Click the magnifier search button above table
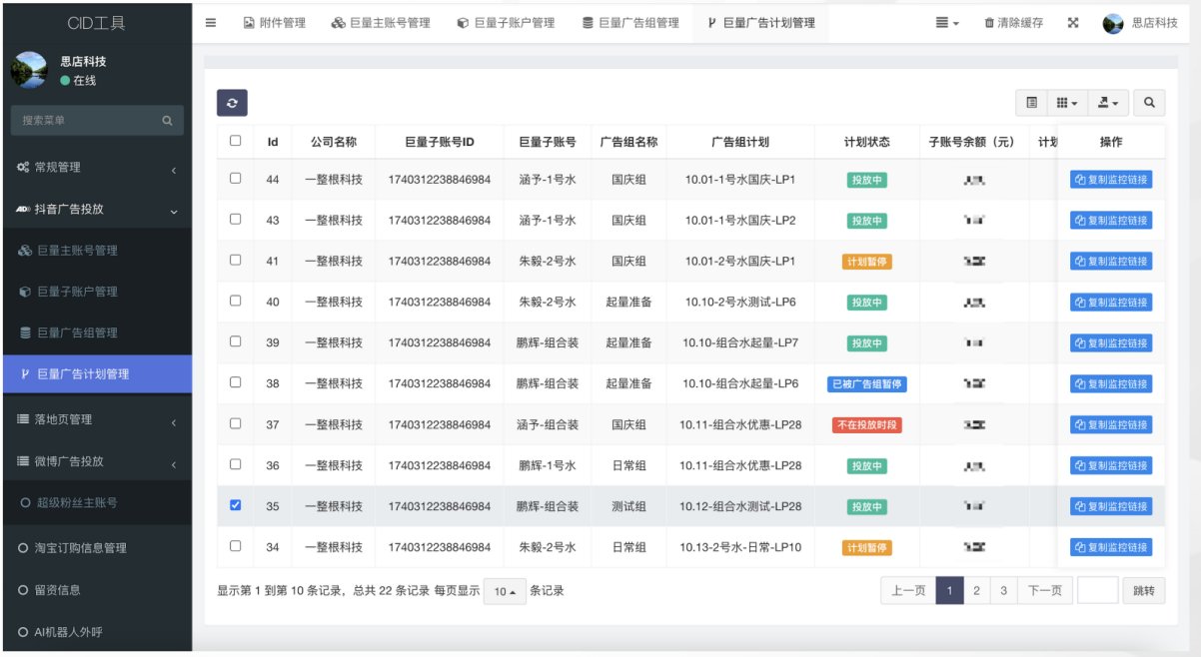The width and height of the screenshot is (1201, 657). tap(1149, 103)
